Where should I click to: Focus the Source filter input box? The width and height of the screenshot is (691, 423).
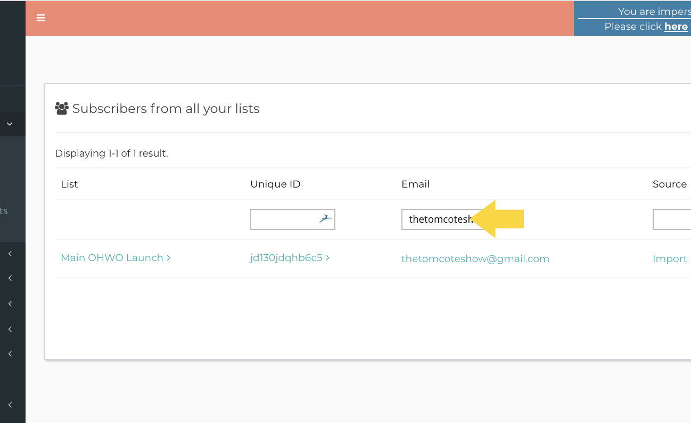pos(672,219)
